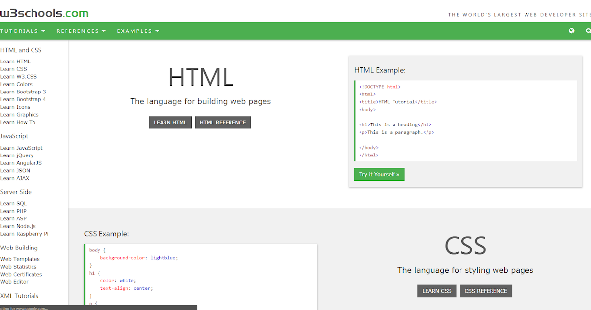Screen dimensions: 591x310
Task: Open Learn SQL sidebar link
Action: (14, 203)
